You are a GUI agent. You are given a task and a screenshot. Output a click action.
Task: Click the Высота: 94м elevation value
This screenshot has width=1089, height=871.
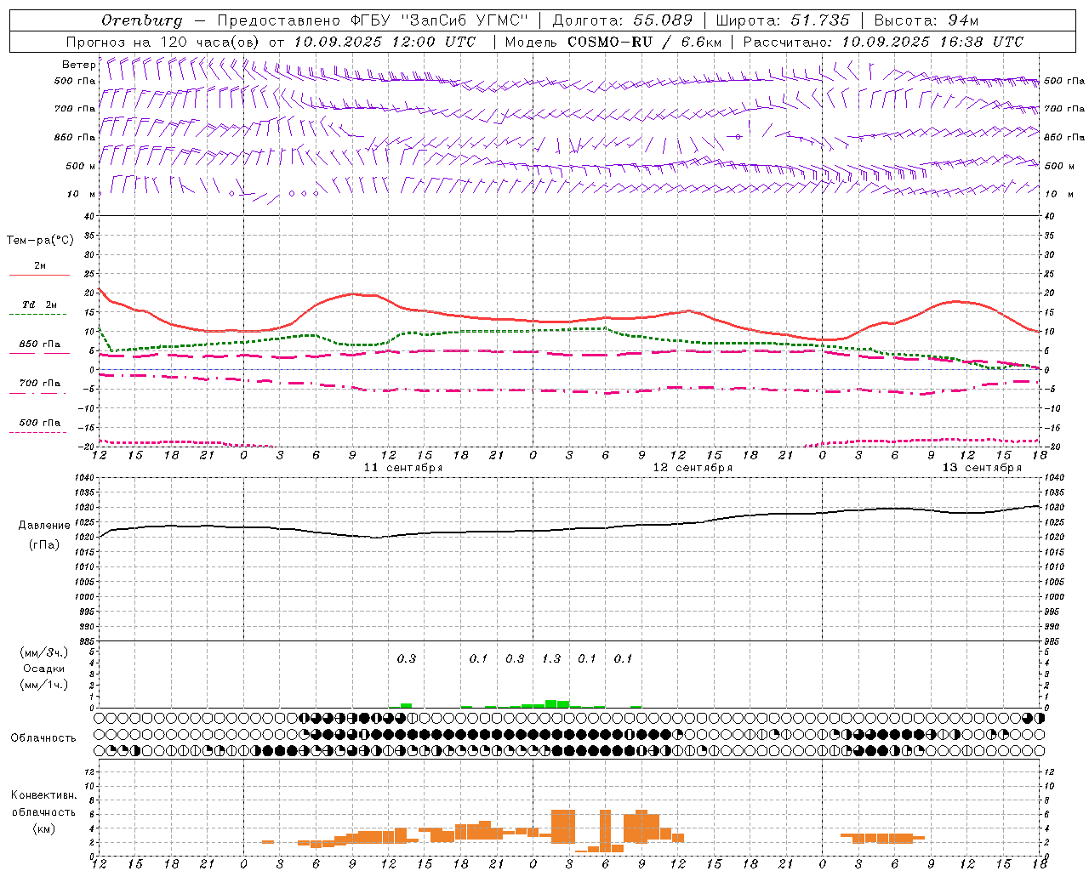(x=926, y=20)
